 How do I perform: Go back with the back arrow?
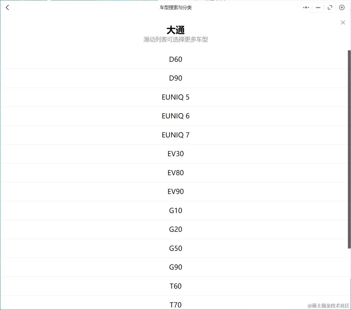(x=7, y=7)
